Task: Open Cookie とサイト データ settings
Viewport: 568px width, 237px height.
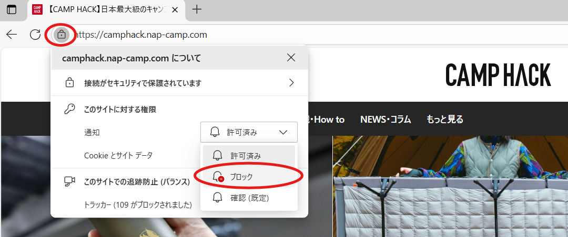Action: point(118,155)
